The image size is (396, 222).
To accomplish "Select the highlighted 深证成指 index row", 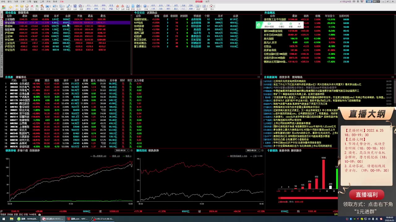I will click(x=67, y=23).
